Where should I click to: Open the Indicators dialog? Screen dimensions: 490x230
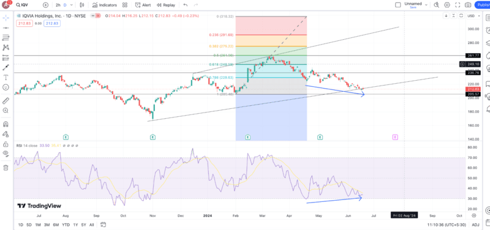pos(105,5)
